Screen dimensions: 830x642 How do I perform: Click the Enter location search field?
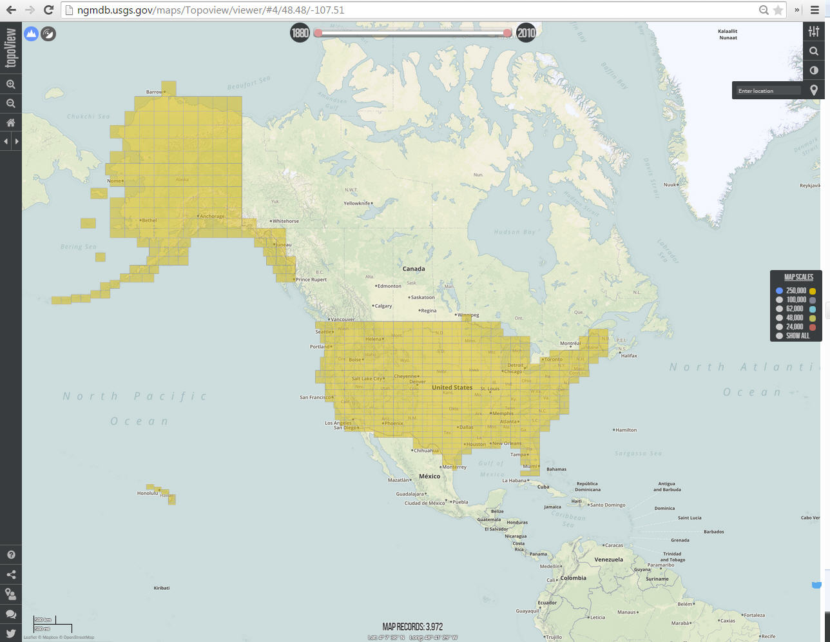pyautogui.click(x=769, y=91)
